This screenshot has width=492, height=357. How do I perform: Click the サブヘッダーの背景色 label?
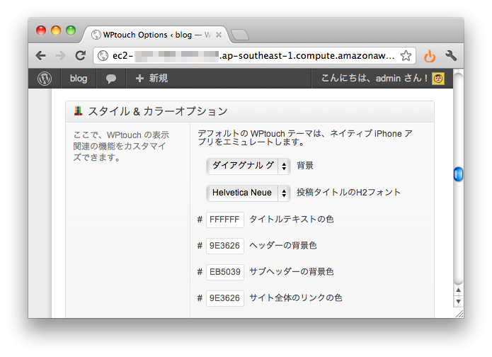pyautogui.click(x=292, y=272)
